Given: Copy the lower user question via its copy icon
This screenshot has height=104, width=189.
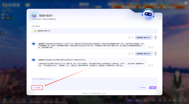Looking at the screenshot, I should [129, 54].
